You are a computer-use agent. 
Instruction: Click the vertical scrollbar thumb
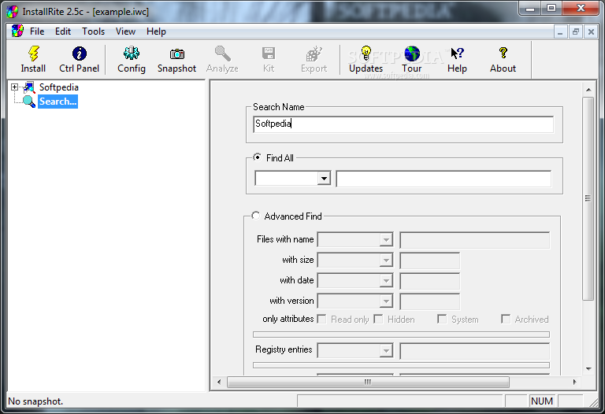[588, 198]
